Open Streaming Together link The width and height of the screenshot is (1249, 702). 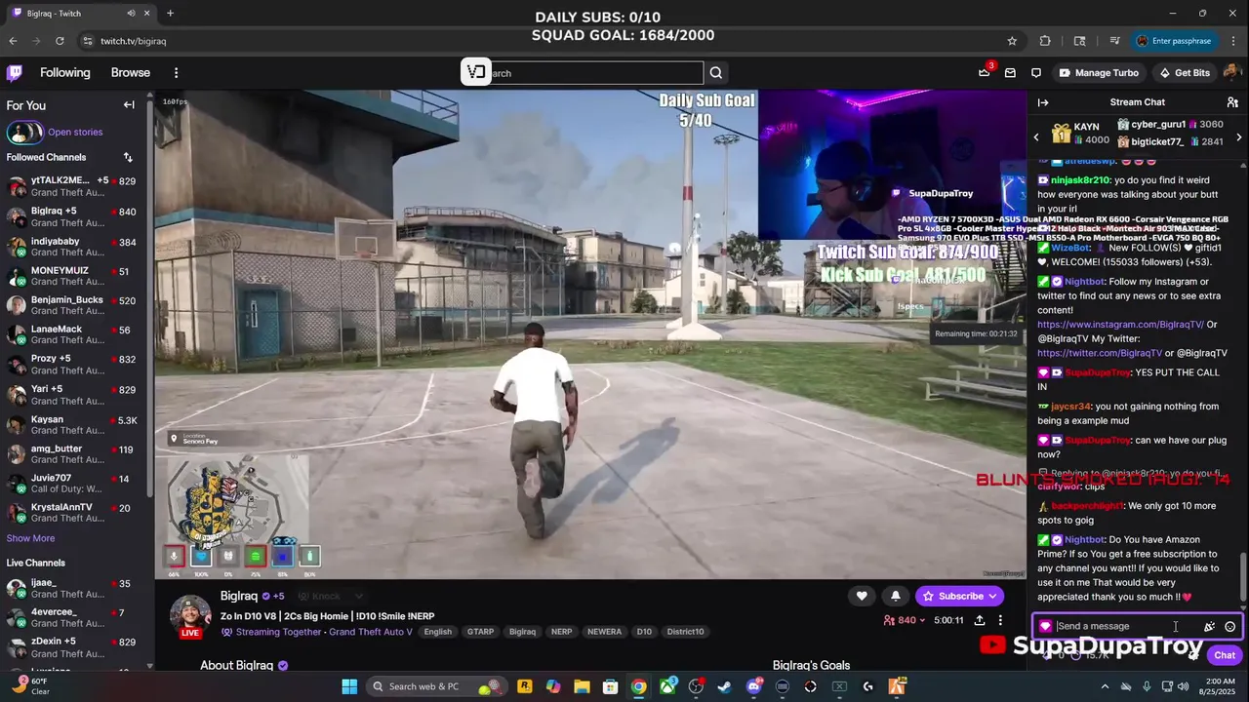click(278, 632)
